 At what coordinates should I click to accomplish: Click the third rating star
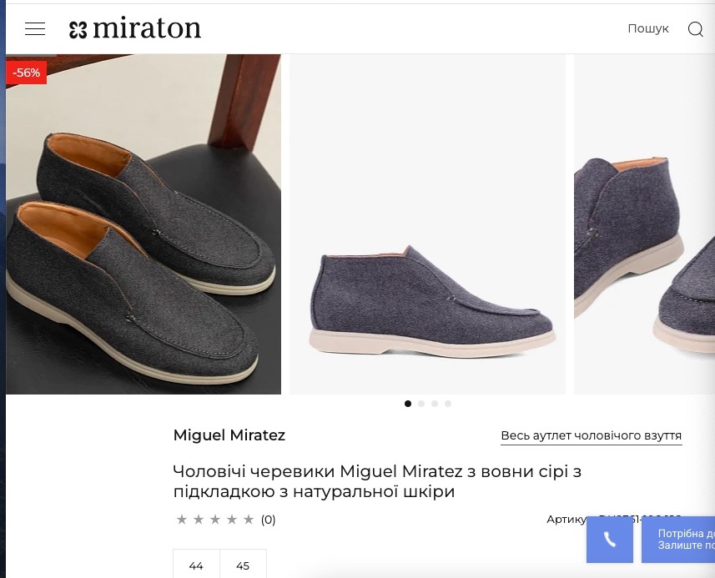(x=215, y=520)
